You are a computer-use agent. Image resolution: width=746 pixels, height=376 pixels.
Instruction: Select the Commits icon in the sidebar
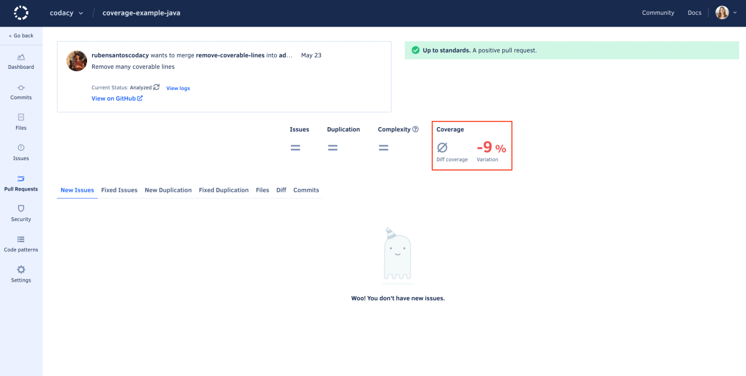[21, 91]
